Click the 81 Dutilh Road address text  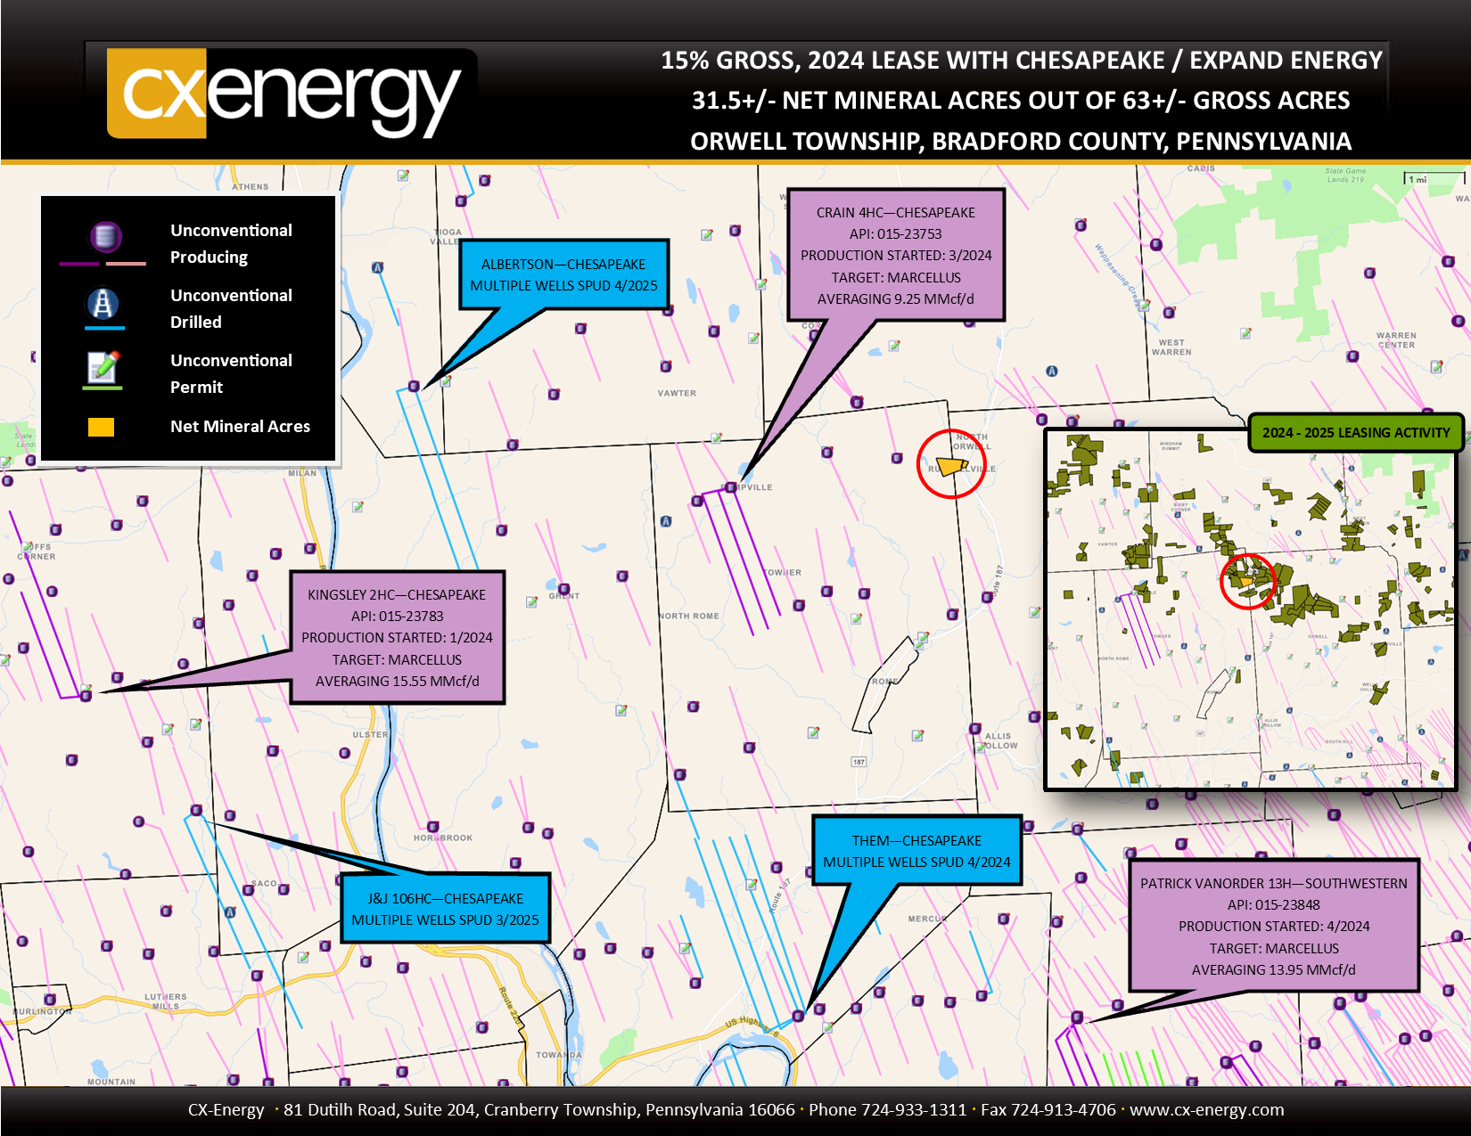click(x=538, y=1109)
